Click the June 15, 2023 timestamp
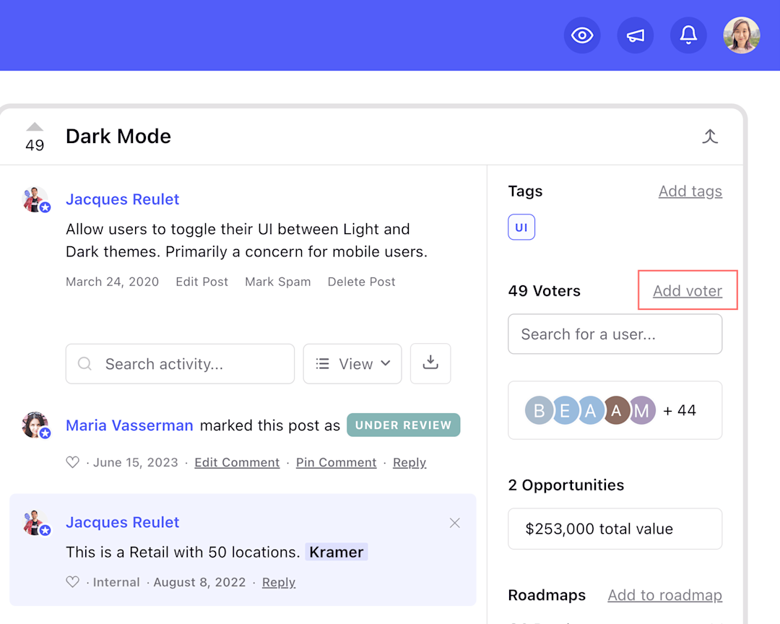The height and width of the screenshot is (624, 780). [135, 462]
